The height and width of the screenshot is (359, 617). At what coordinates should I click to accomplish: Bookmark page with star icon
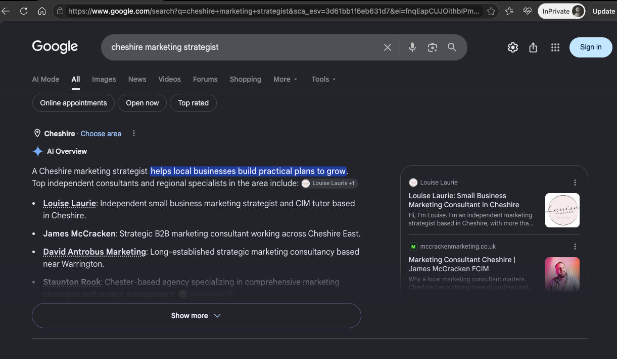point(491,11)
